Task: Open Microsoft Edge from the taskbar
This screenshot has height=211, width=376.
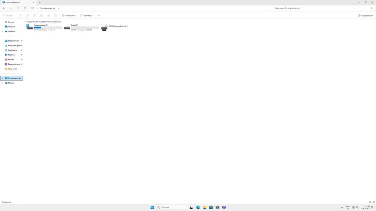Action: tap(198, 207)
